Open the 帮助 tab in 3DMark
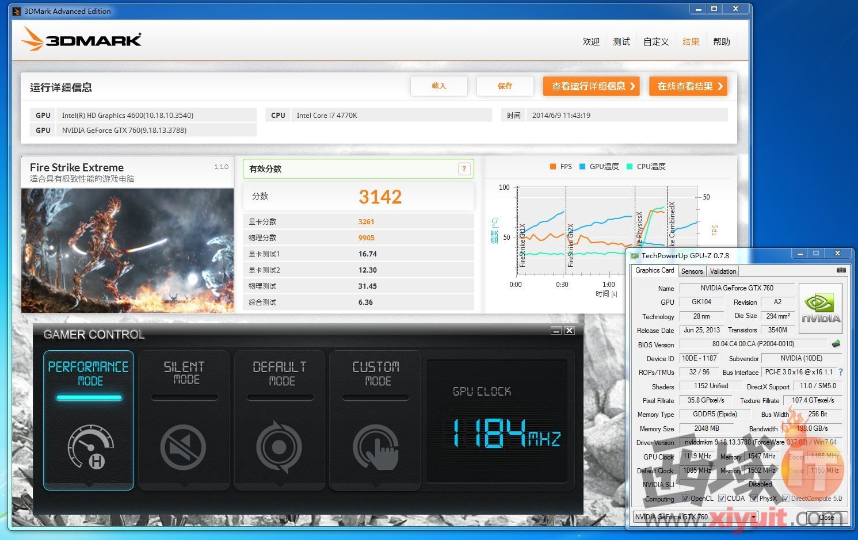The image size is (858, 540). pos(722,41)
